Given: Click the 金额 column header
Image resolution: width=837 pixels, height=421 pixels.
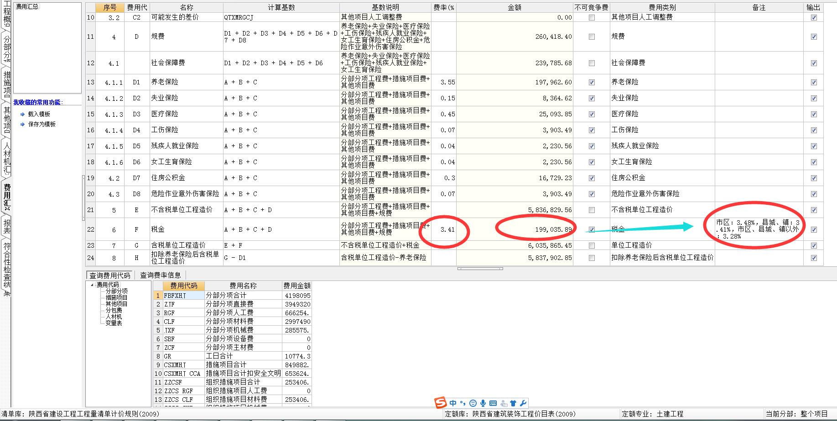Looking at the screenshot, I should (515, 7).
